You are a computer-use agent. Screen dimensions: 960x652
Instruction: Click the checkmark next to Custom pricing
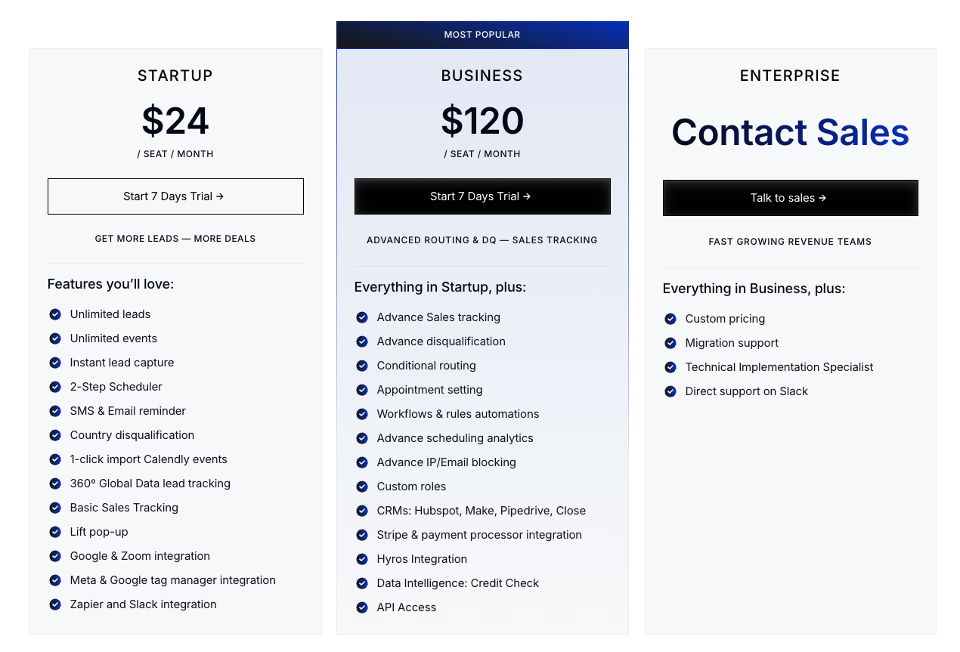point(670,319)
